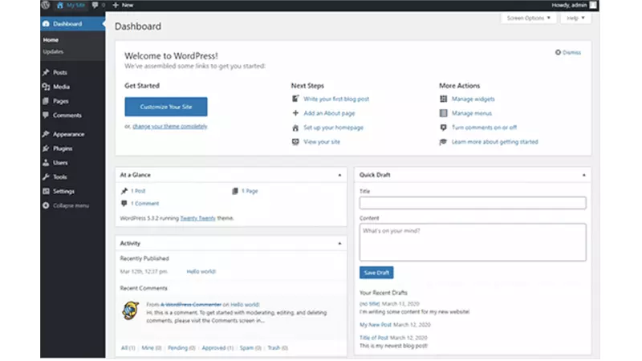Open the New content menu

coord(123,5)
